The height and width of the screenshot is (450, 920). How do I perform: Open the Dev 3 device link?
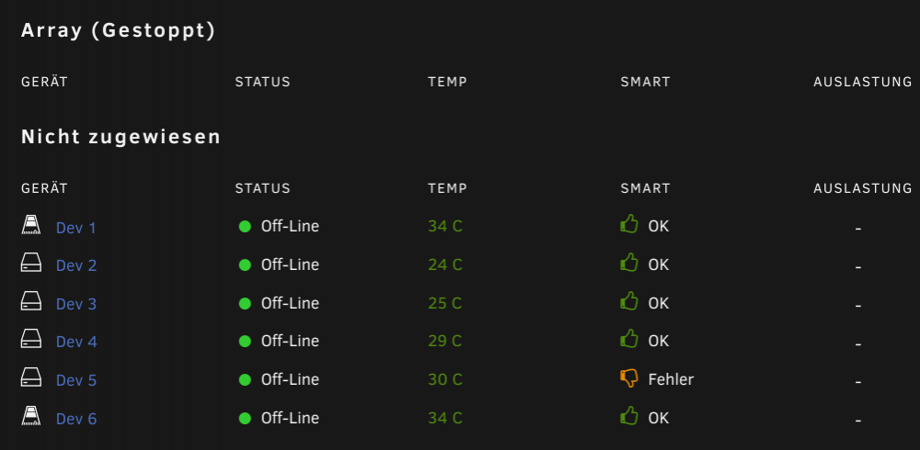pyautogui.click(x=75, y=304)
